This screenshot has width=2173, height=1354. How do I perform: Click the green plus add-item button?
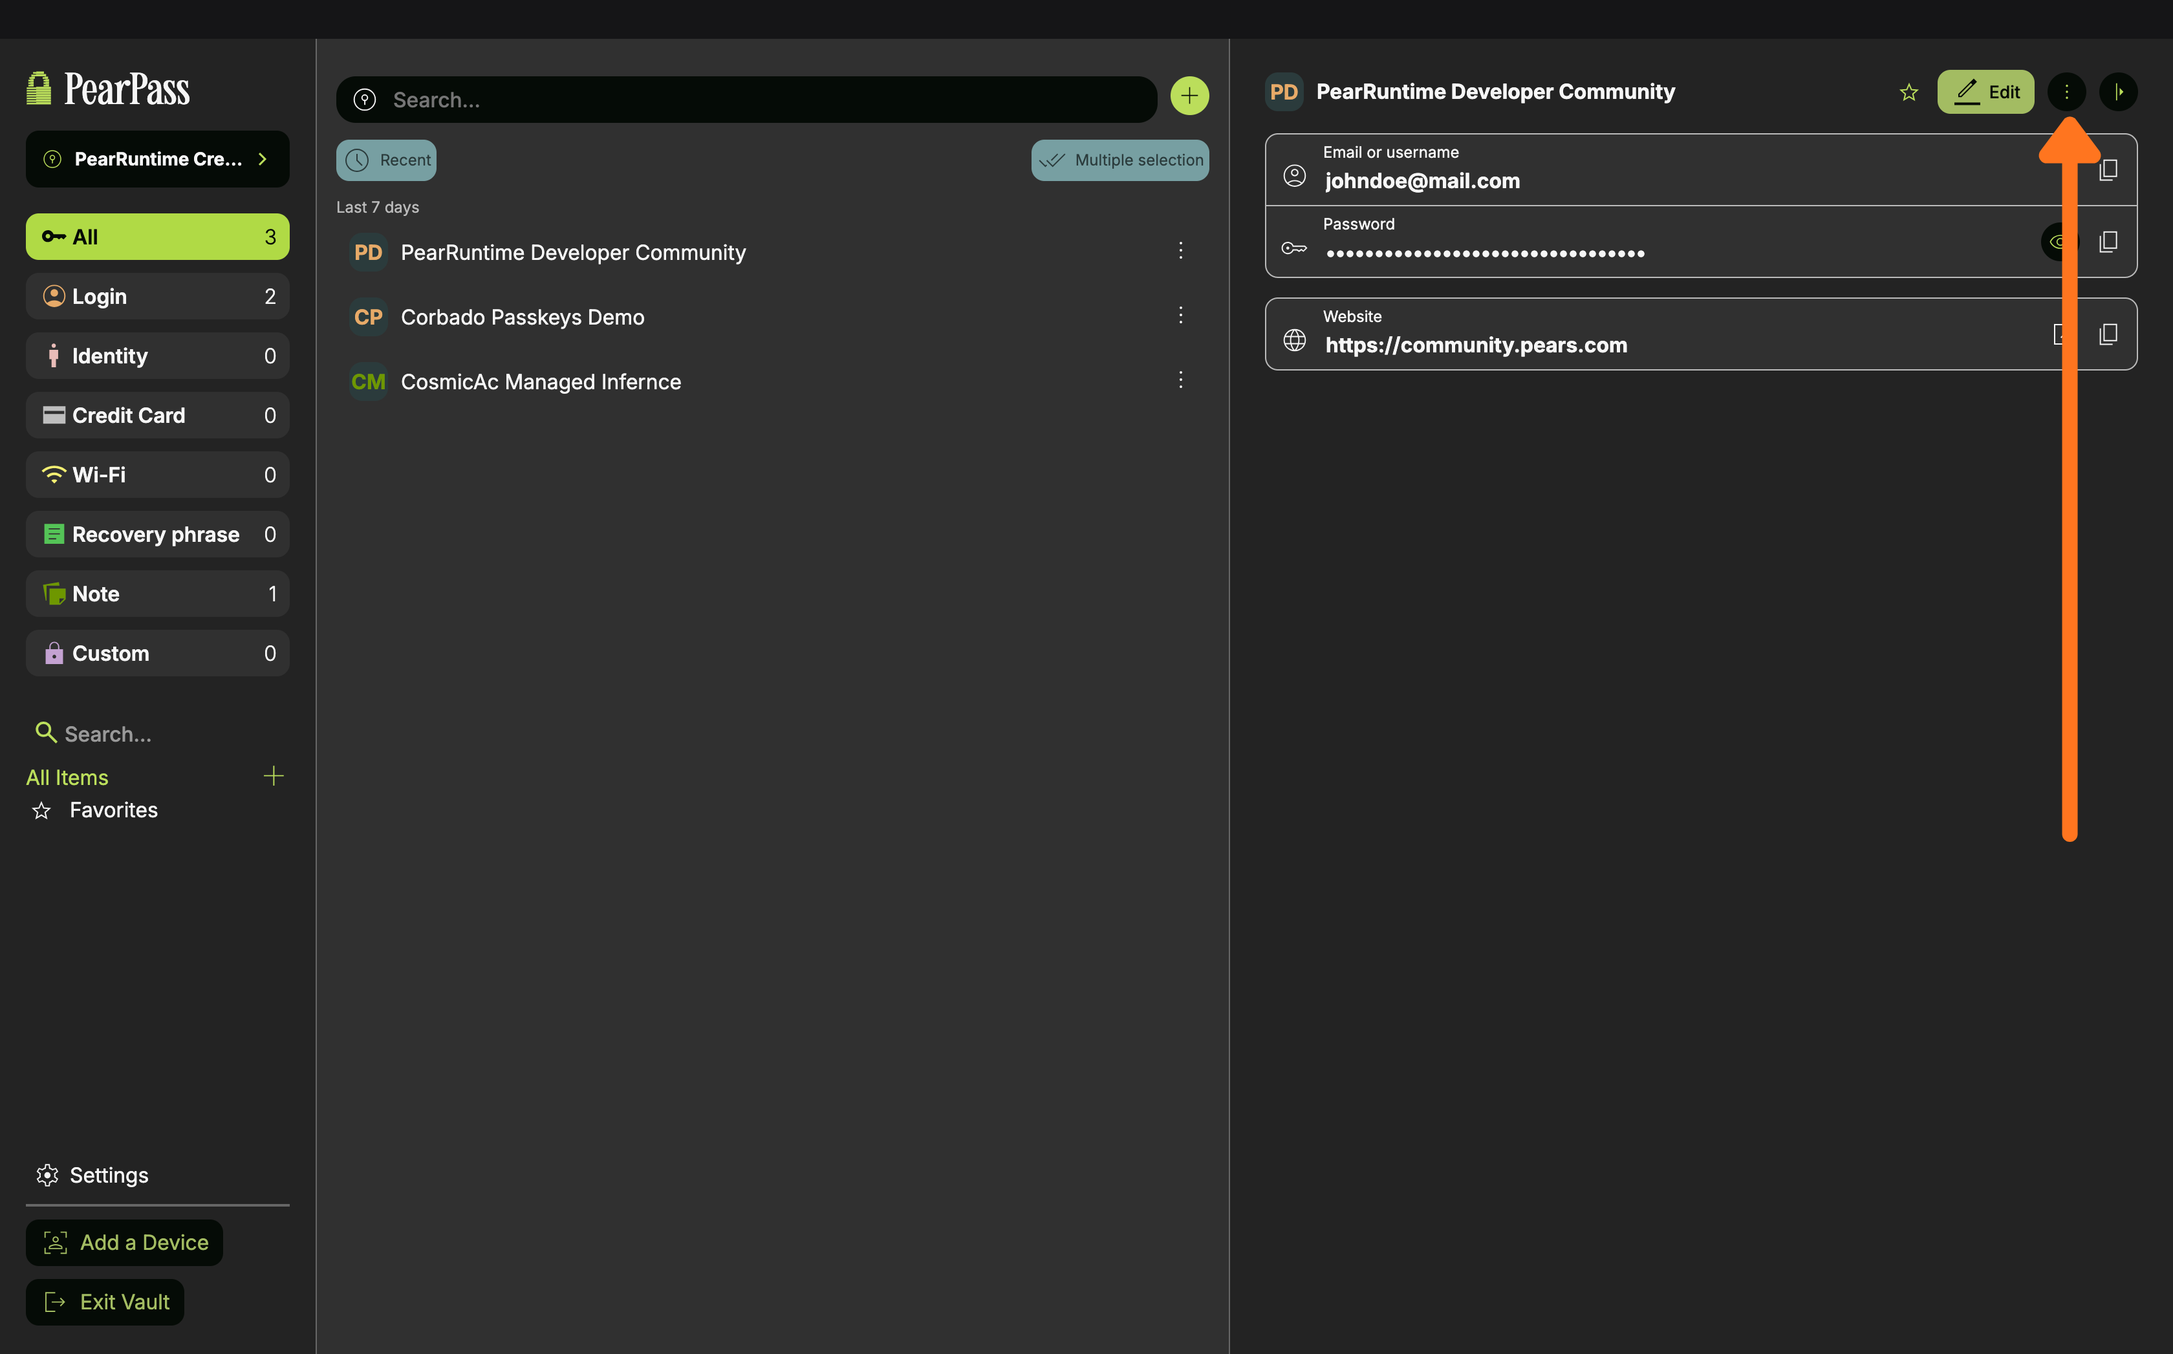(x=1189, y=96)
